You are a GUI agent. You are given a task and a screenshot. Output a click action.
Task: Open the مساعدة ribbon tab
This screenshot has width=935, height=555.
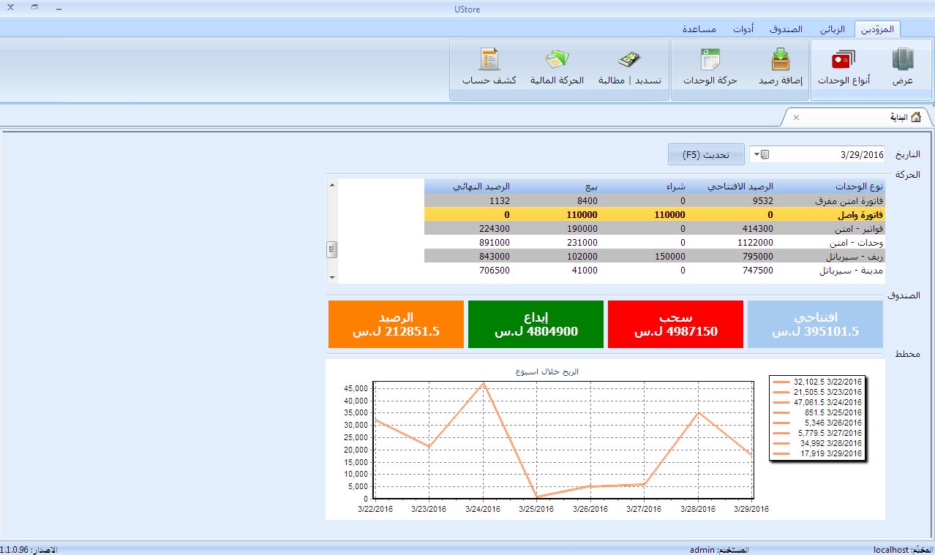(x=699, y=29)
